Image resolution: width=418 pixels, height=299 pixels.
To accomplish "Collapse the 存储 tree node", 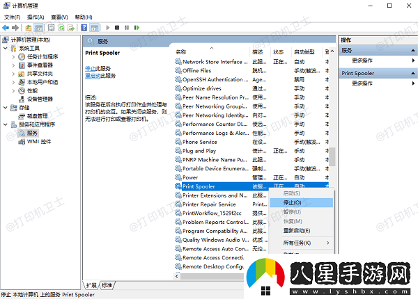I will [6, 108].
